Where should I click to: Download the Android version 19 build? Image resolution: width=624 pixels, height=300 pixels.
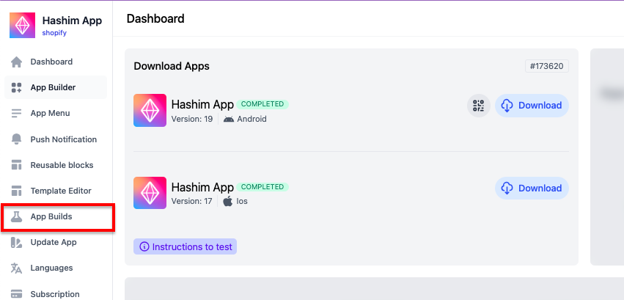(532, 106)
